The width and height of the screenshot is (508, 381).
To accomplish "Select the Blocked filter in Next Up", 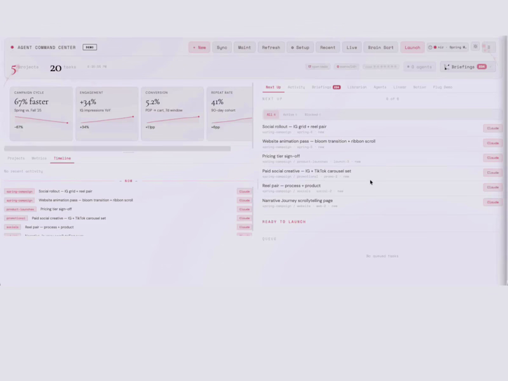I will (x=312, y=115).
